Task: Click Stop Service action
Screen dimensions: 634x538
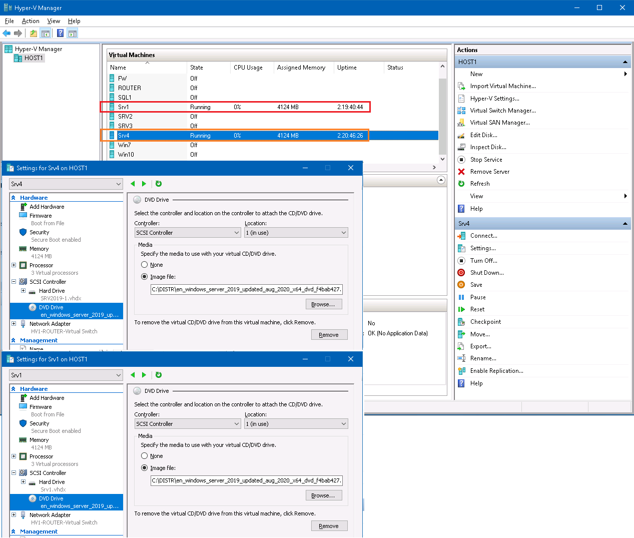Action: pos(486,160)
